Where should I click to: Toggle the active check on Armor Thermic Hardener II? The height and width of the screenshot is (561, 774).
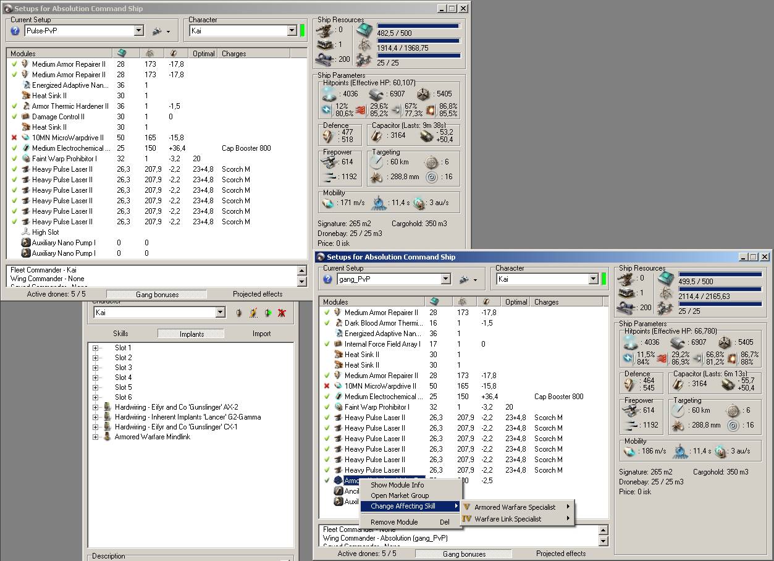[14, 106]
